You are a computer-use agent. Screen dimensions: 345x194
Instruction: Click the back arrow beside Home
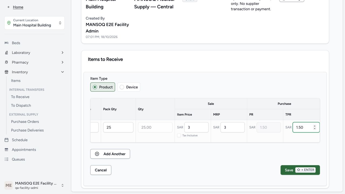(9, 7)
